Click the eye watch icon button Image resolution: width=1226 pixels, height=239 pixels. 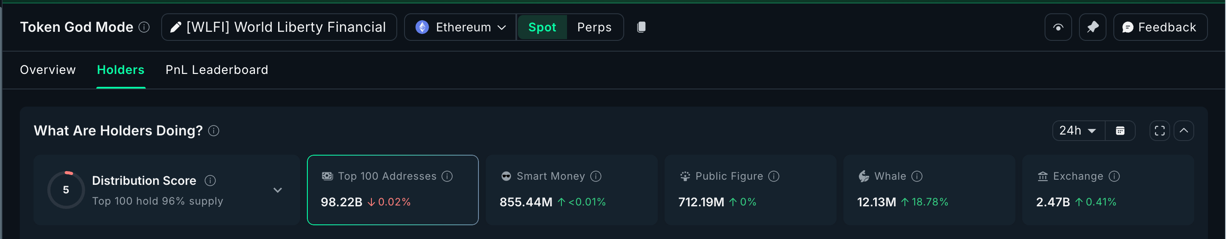click(x=1057, y=27)
